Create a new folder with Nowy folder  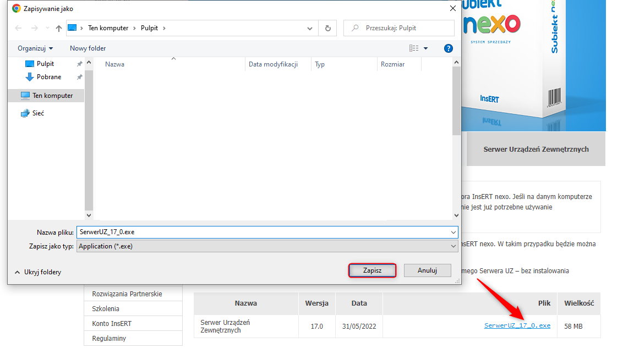coord(88,48)
